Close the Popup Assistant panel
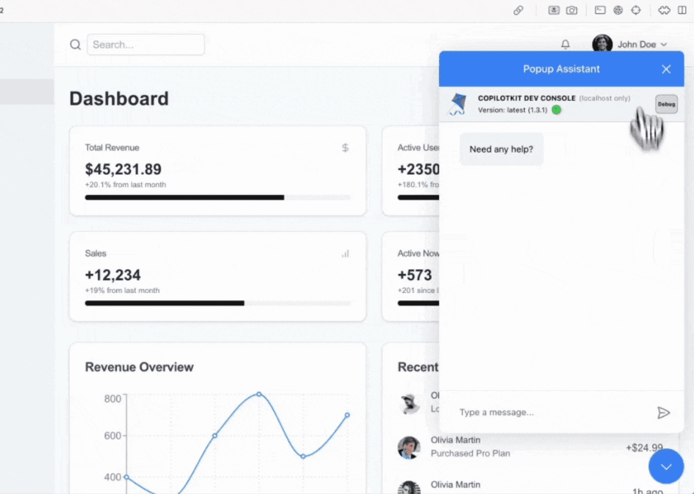The image size is (694, 494). (666, 69)
